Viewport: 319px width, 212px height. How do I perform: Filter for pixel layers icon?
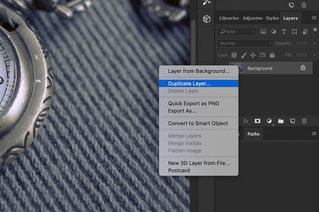(x=263, y=32)
